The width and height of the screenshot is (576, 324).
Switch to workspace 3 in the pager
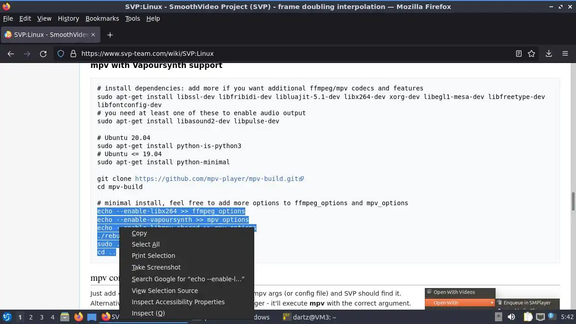pos(41,317)
